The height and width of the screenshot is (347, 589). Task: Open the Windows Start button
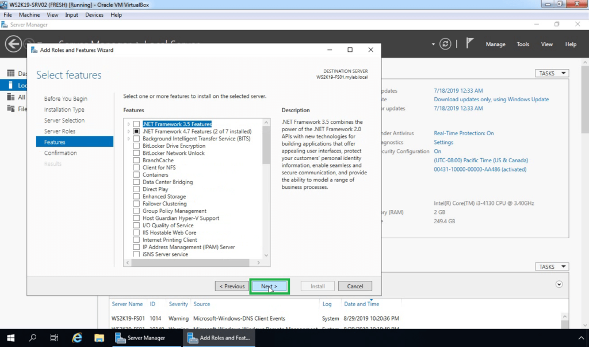(x=10, y=338)
